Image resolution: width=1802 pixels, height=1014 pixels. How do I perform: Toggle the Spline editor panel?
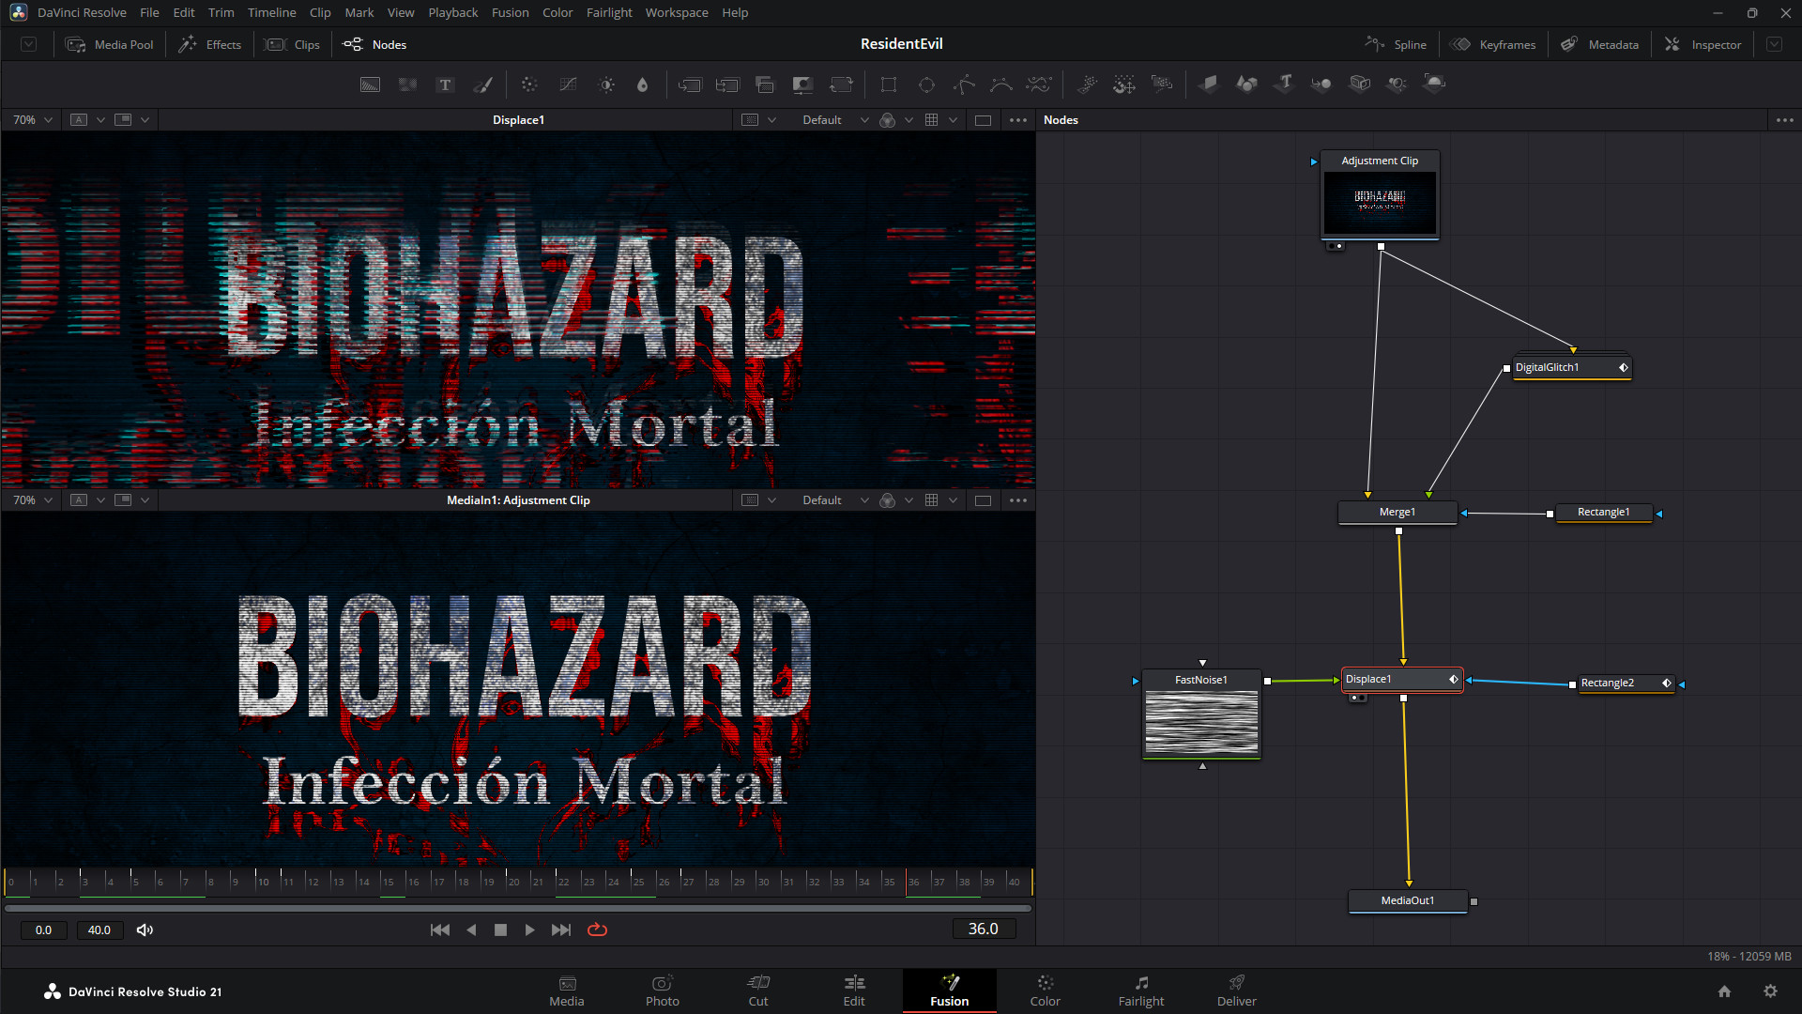[1396, 44]
